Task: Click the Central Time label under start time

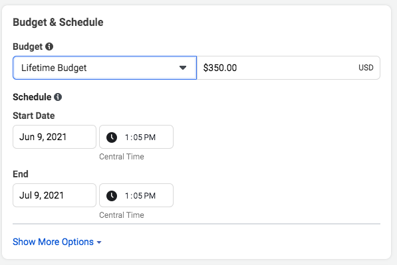Action: 122,157
